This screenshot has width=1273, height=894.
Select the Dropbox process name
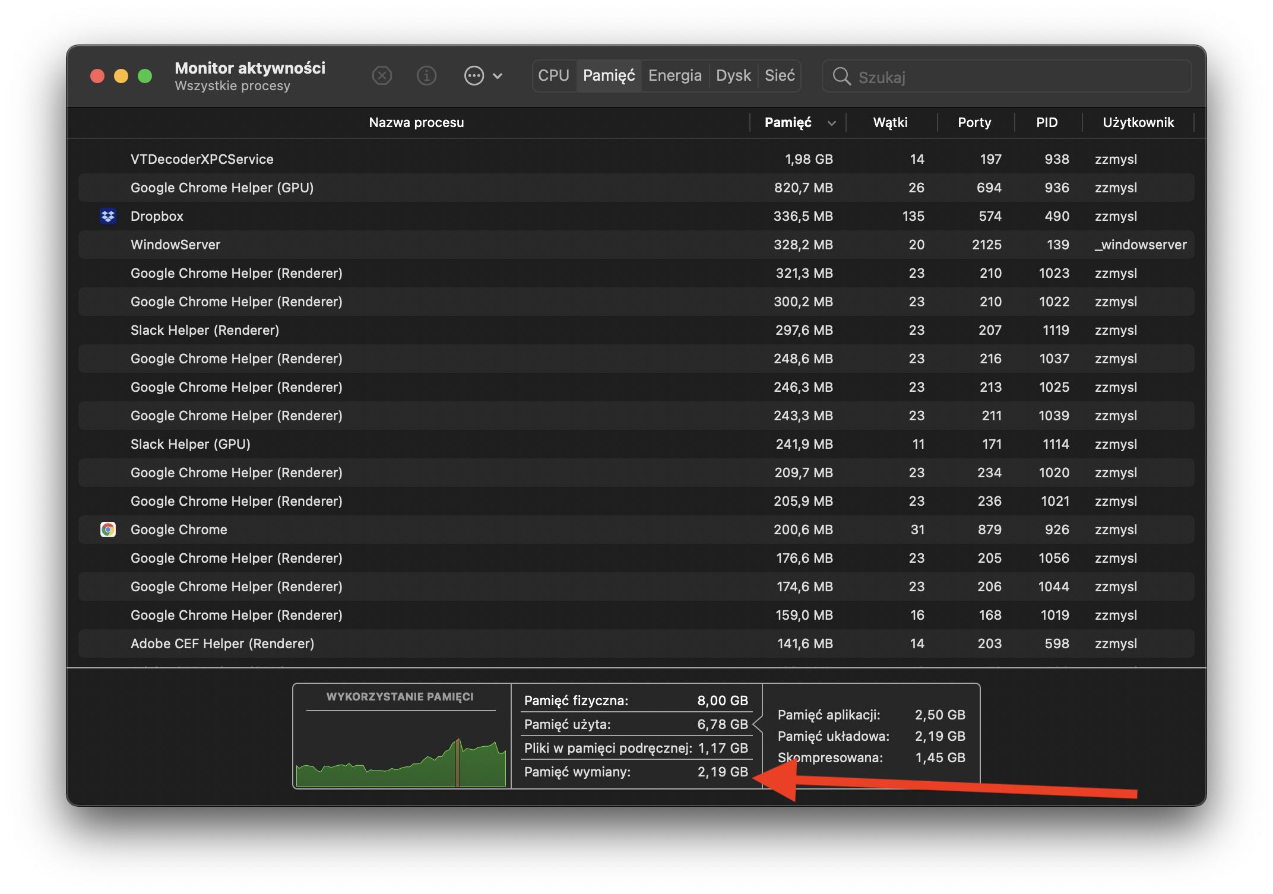[157, 216]
